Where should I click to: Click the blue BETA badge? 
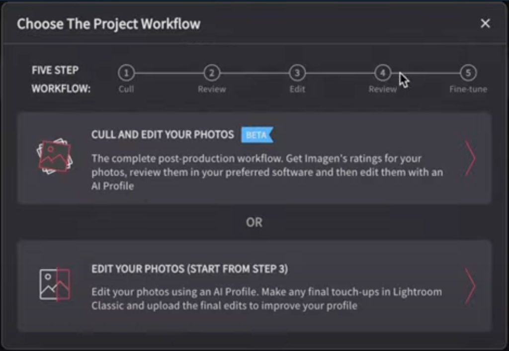click(257, 135)
